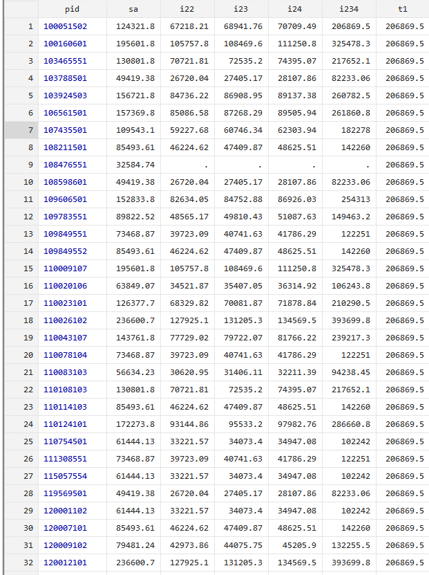This screenshot has height=575, width=429.
Task: Click sa value 172273.8
Action: (133, 424)
